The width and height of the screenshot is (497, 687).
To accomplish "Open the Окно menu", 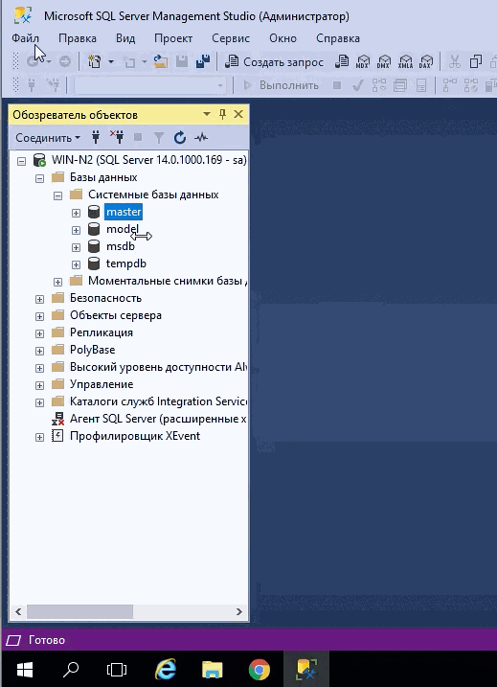I will pos(282,38).
